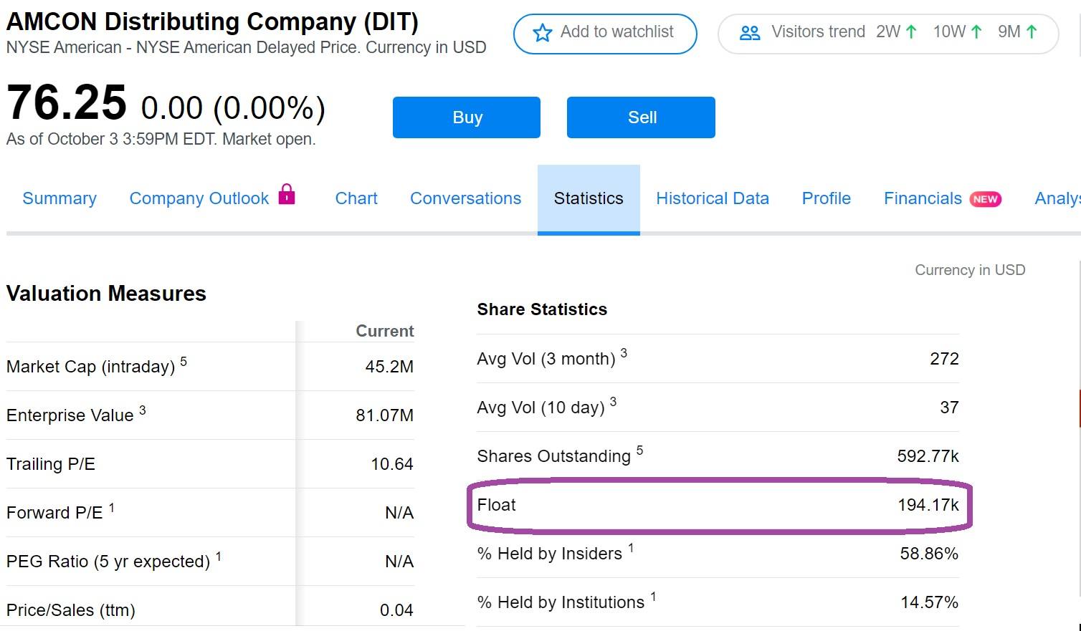The height and width of the screenshot is (631, 1081).
Task: Click the Shares Outstanding label
Action: 554,456
